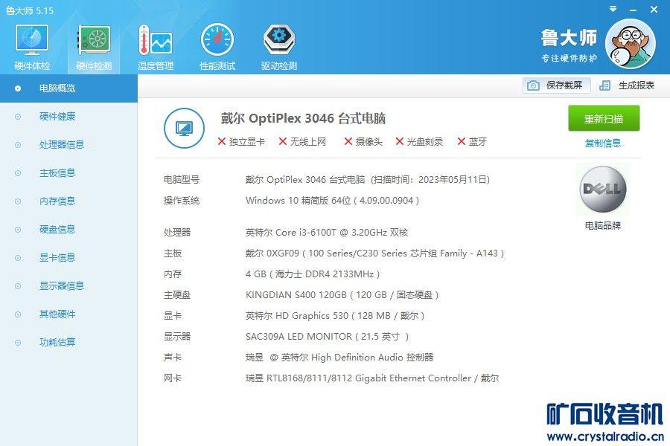Click the 主硬盘 row label

[x=177, y=295]
